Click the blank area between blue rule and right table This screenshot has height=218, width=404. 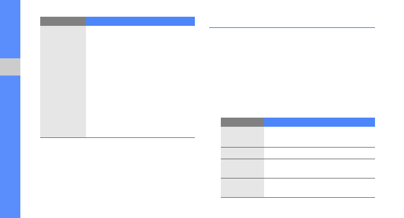292,71
